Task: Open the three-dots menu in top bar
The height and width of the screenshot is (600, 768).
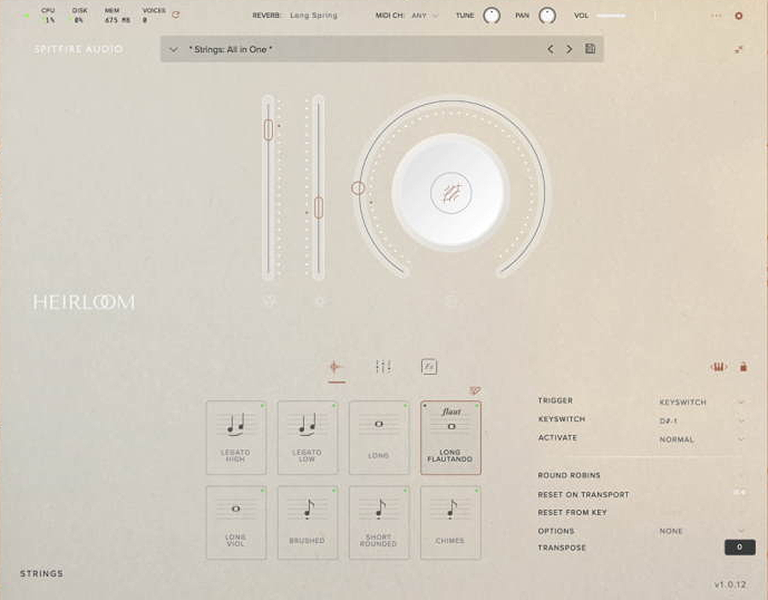Action: click(x=716, y=15)
